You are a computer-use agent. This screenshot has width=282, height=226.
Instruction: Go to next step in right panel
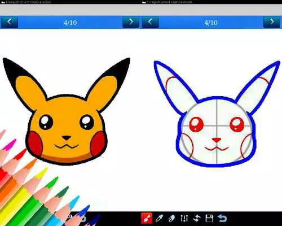coord(272,22)
